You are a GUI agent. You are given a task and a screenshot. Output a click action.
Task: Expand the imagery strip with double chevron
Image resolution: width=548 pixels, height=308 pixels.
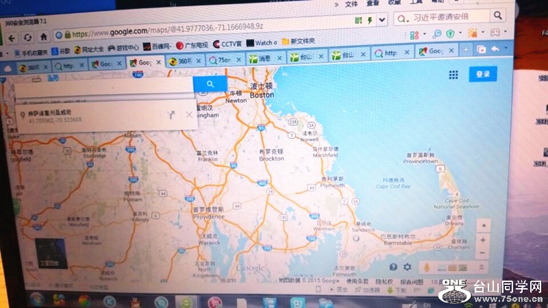click(x=484, y=268)
